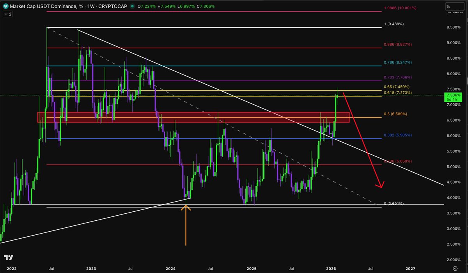Viewport: 468px width, 273px height.
Task: Click 6.000% on the price axis
Action: pyautogui.click(x=454, y=136)
